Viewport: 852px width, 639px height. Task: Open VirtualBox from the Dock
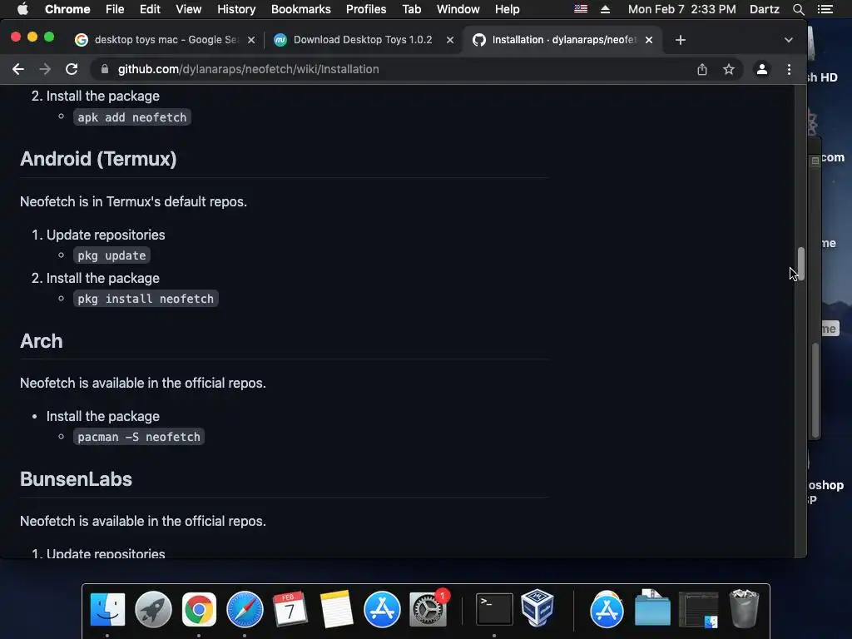(x=537, y=608)
